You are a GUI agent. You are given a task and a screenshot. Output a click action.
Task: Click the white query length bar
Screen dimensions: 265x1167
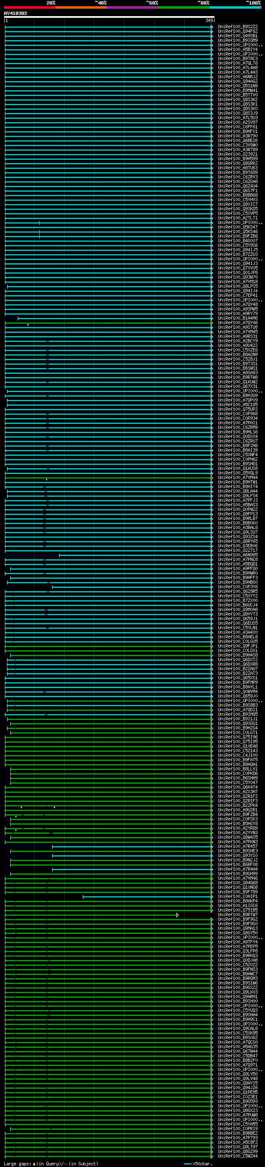109,17
